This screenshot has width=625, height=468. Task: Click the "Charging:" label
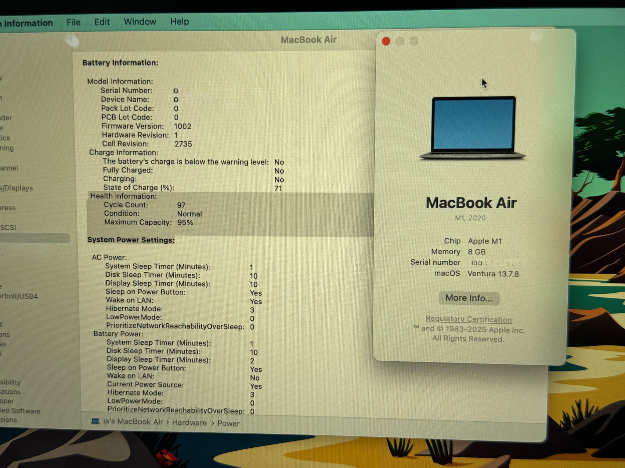120,179
